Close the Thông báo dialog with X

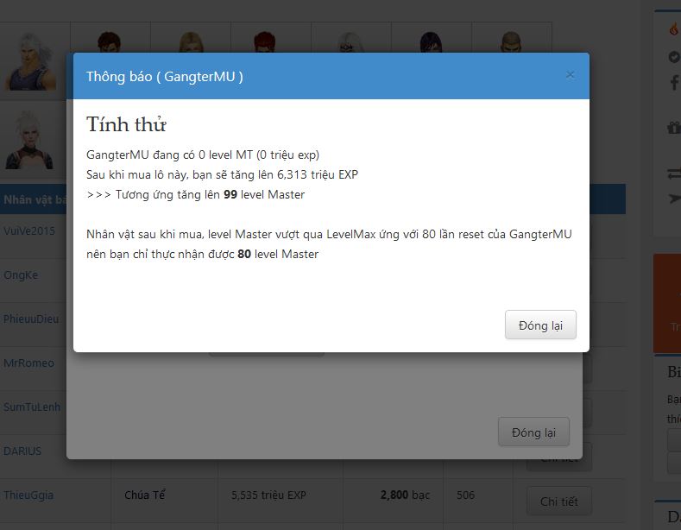570,75
